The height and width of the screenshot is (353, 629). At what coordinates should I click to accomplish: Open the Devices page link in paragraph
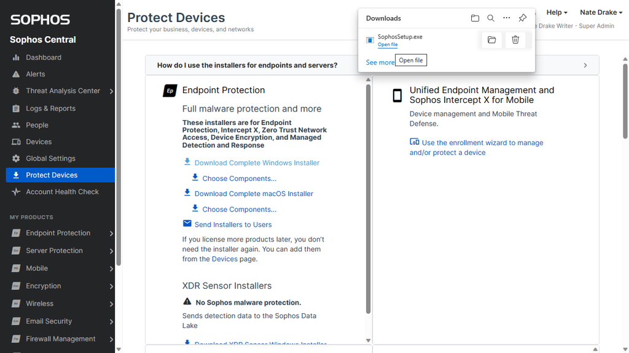coord(225,259)
